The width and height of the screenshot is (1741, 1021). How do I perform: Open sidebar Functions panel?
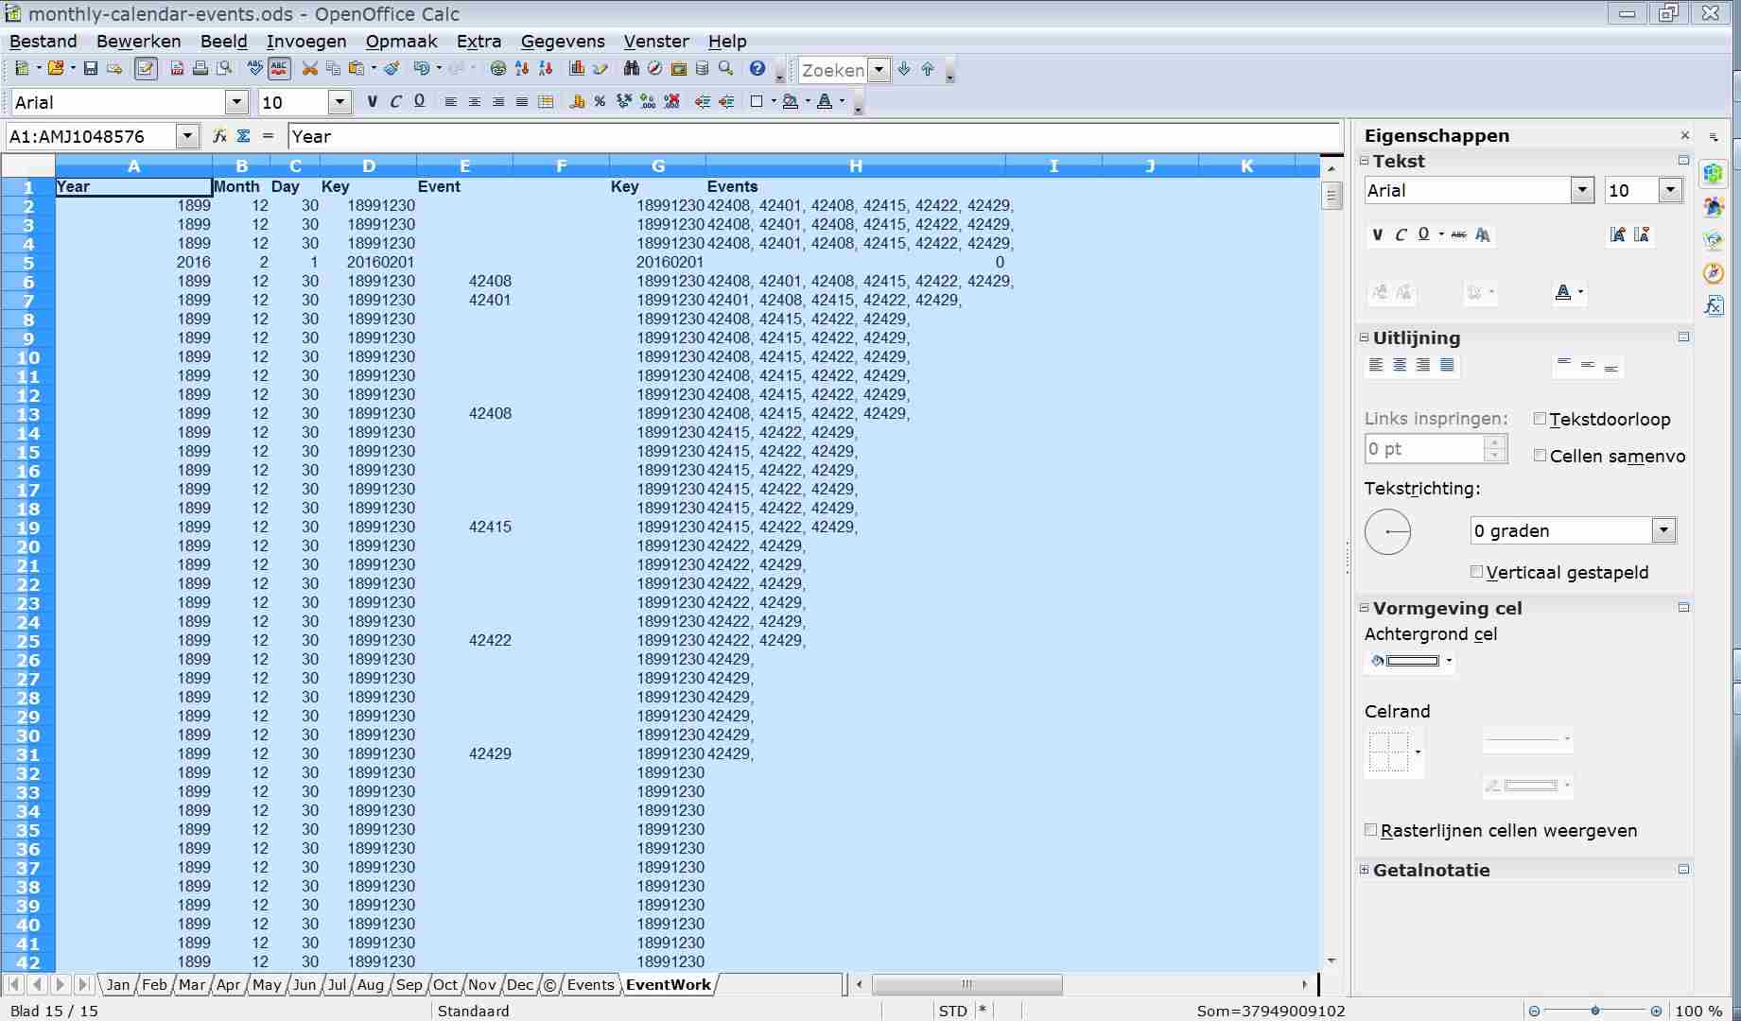[1714, 306]
